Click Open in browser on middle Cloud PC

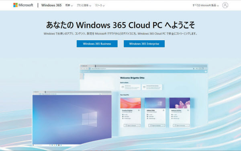(155, 126)
